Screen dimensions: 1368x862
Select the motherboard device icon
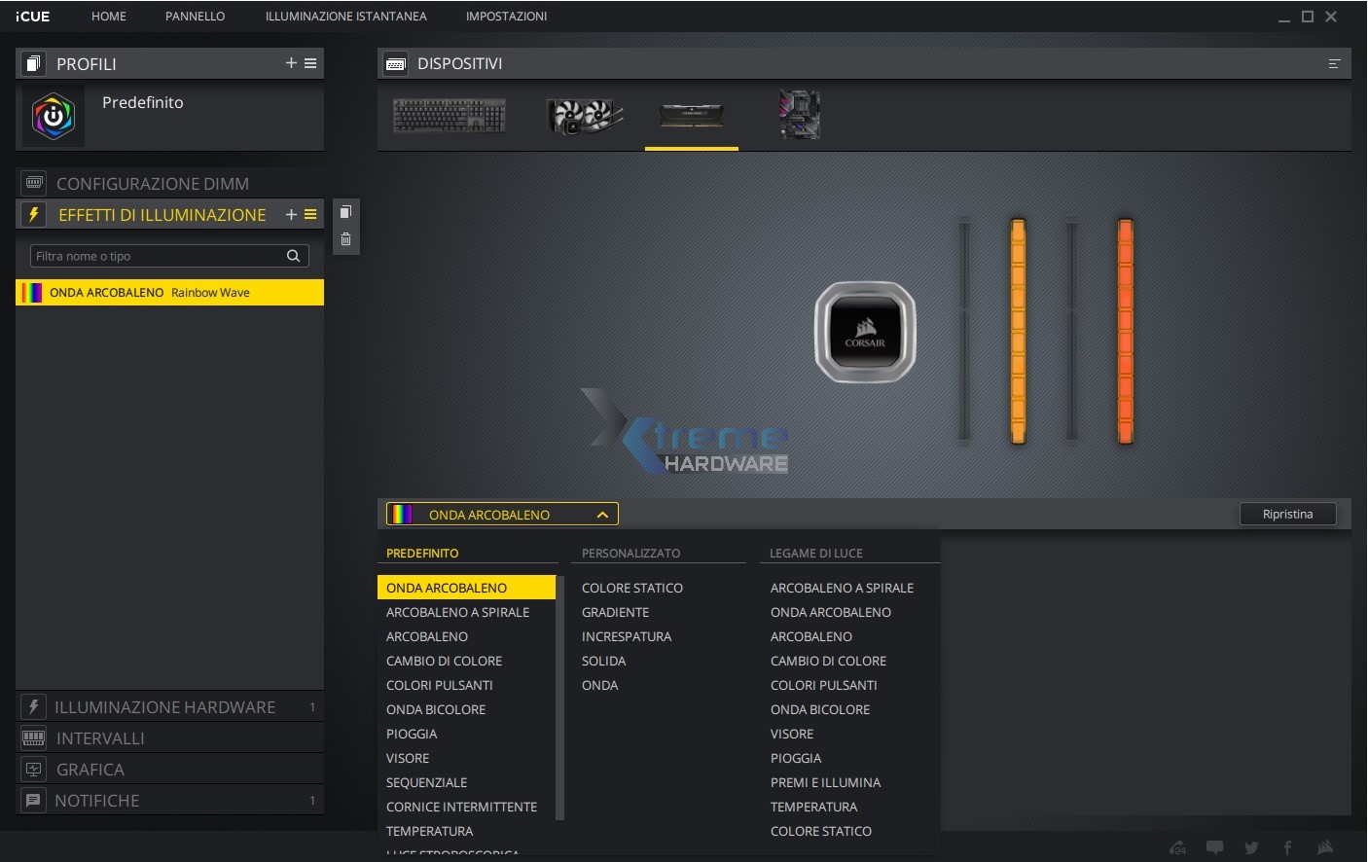[800, 115]
